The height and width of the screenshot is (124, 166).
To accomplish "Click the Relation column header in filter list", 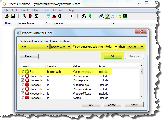I will click(x=58, y=66).
